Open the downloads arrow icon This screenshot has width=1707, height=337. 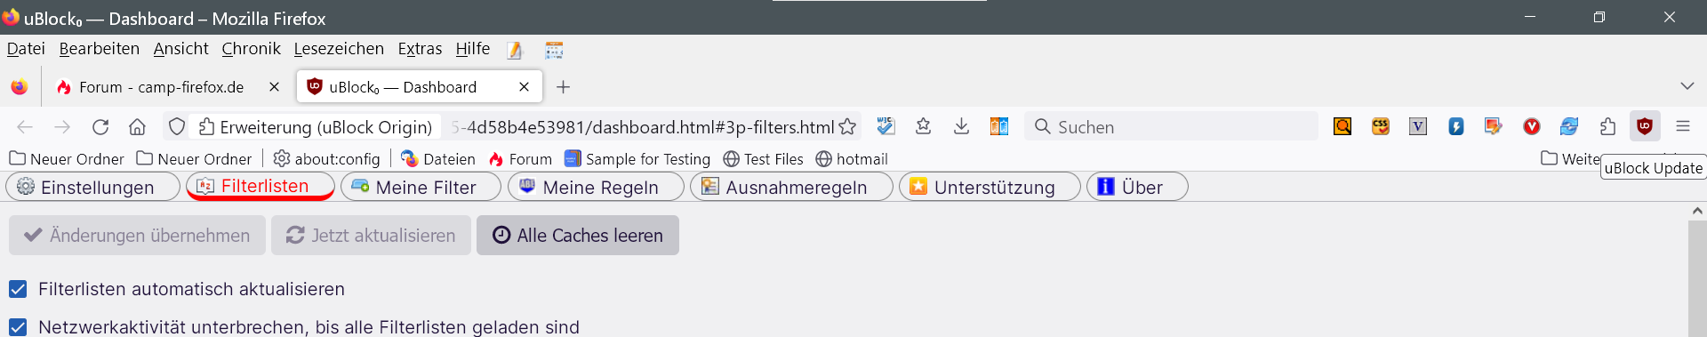(x=961, y=126)
